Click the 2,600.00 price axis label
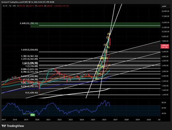 [x=165, y=76]
